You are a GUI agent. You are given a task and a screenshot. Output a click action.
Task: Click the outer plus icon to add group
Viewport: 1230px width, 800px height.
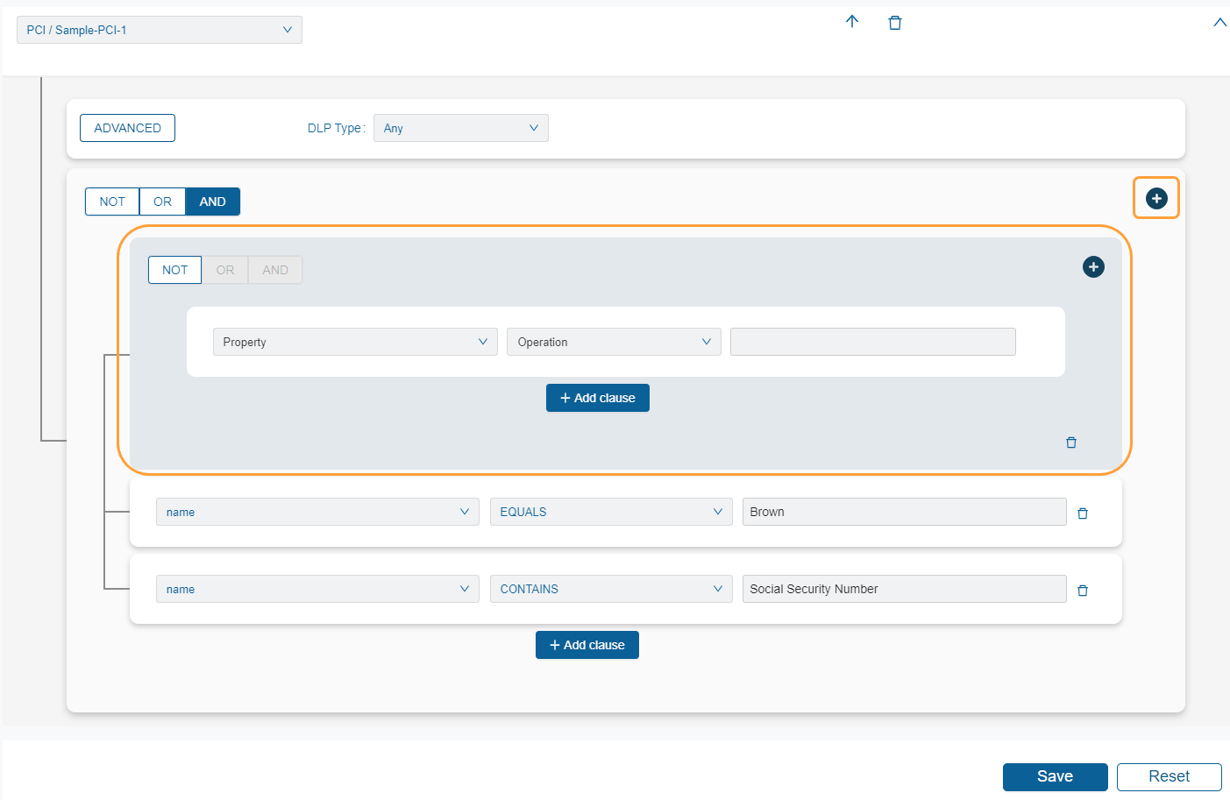click(1156, 199)
